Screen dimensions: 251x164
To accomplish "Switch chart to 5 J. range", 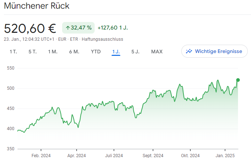I will pos(135,52).
